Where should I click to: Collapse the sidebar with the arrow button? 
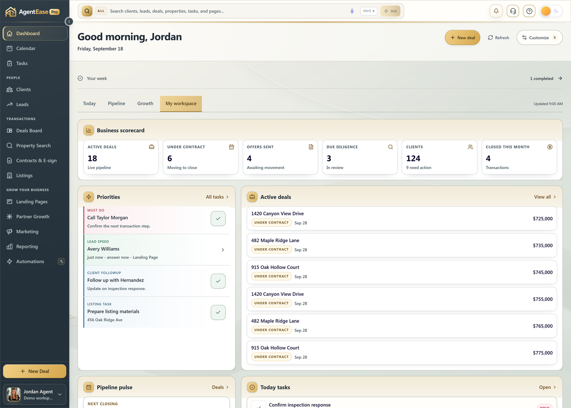point(69,21)
